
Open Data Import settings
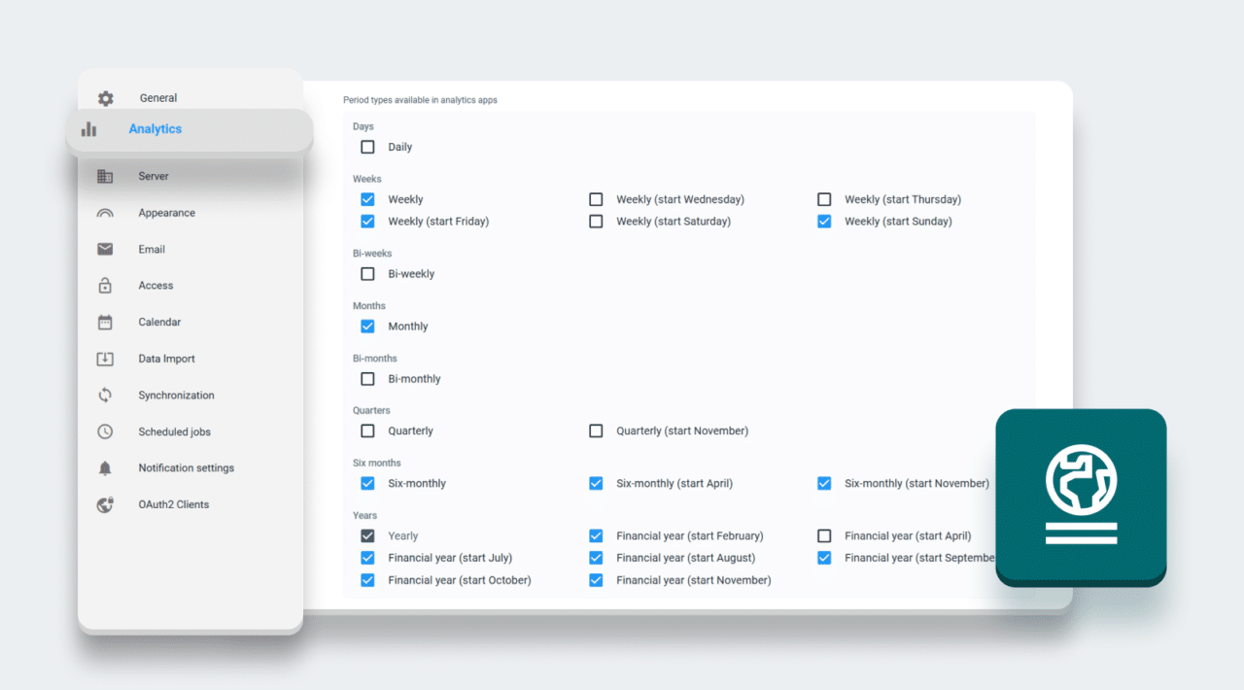pyautogui.click(x=166, y=359)
